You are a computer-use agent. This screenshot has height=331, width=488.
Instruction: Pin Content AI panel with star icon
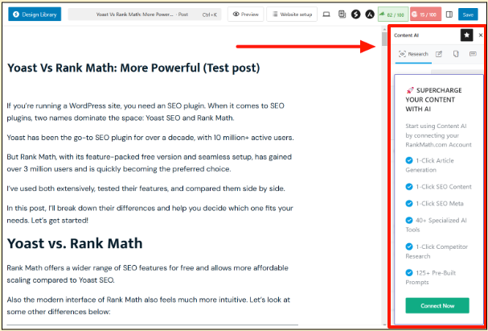[466, 35]
